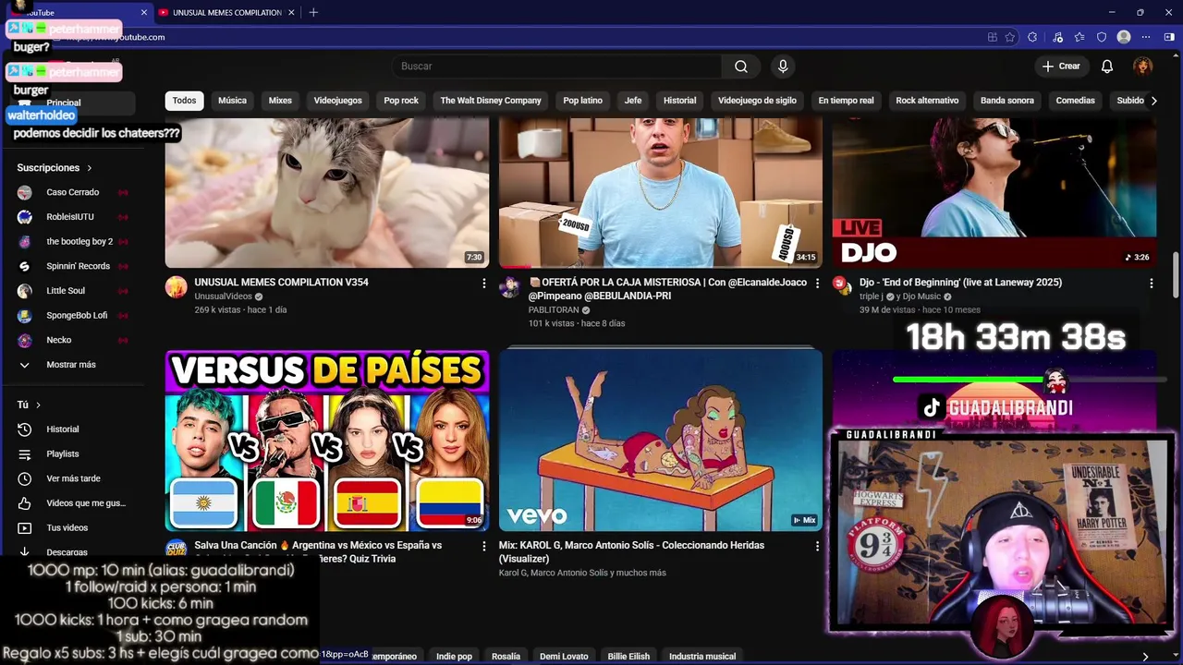The image size is (1183, 665).
Task: Open Caso Cerrado channel
Action: coord(72,192)
